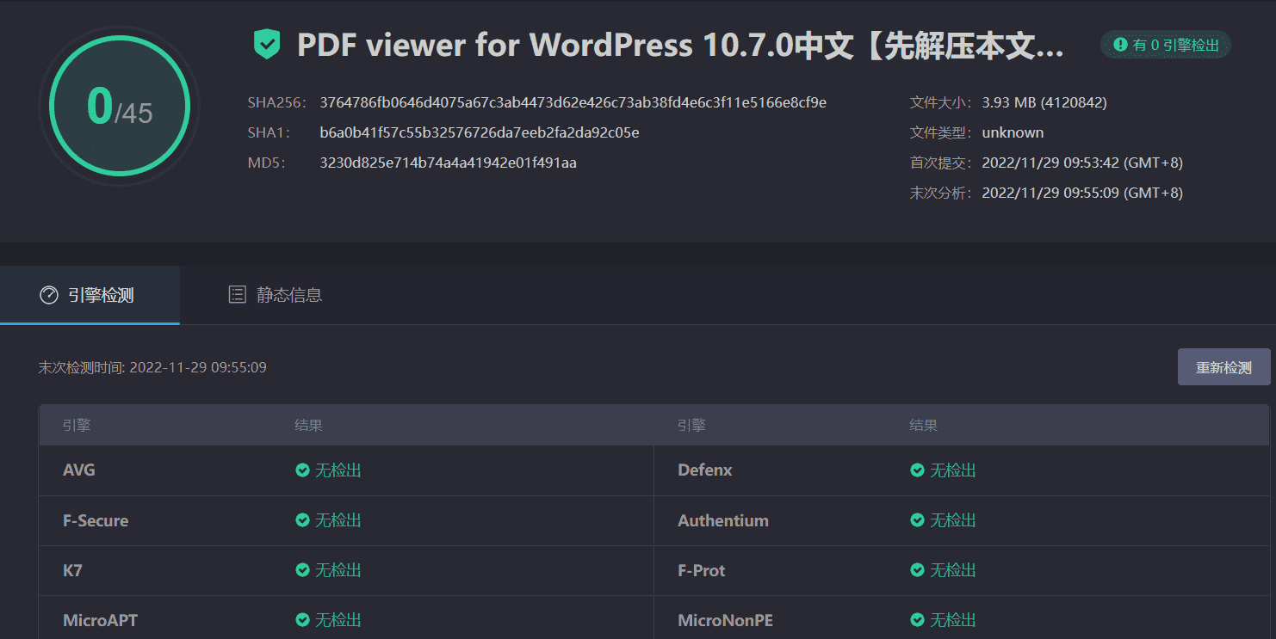Click the 无检出 result for MicroNonPE
The height and width of the screenshot is (639, 1276).
tap(953, 620)
